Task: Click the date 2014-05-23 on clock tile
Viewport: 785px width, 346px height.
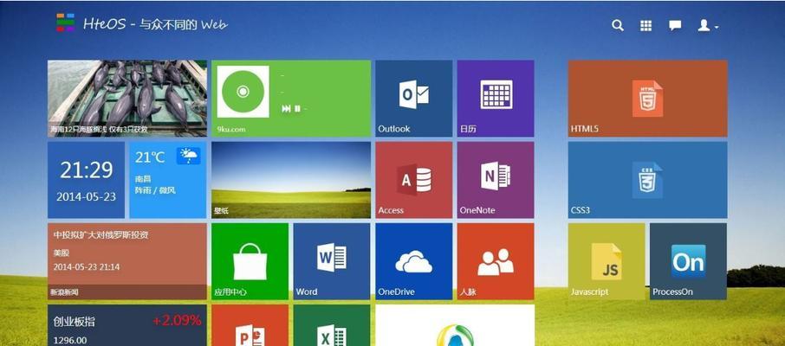Action: (86, 196)
